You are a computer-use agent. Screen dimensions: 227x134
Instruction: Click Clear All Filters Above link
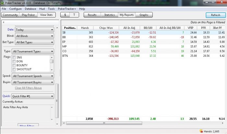[x=28, y=88]
